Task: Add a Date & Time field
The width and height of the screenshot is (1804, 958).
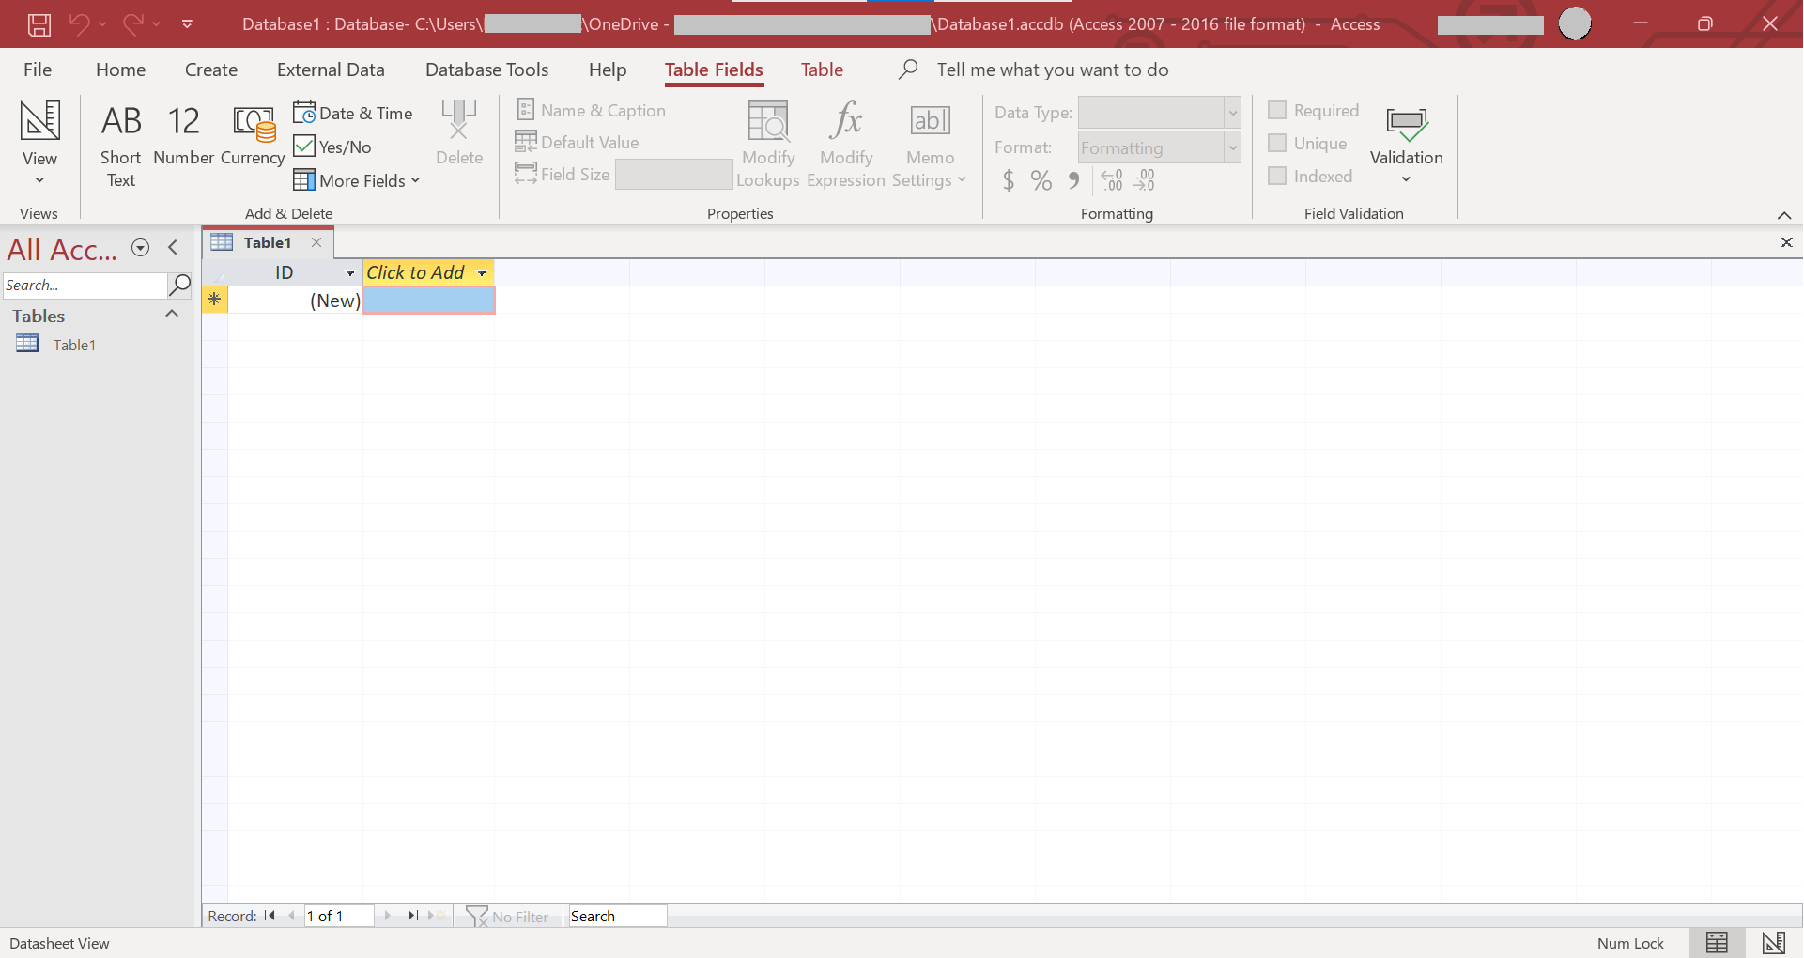Action: coord(353,113)
